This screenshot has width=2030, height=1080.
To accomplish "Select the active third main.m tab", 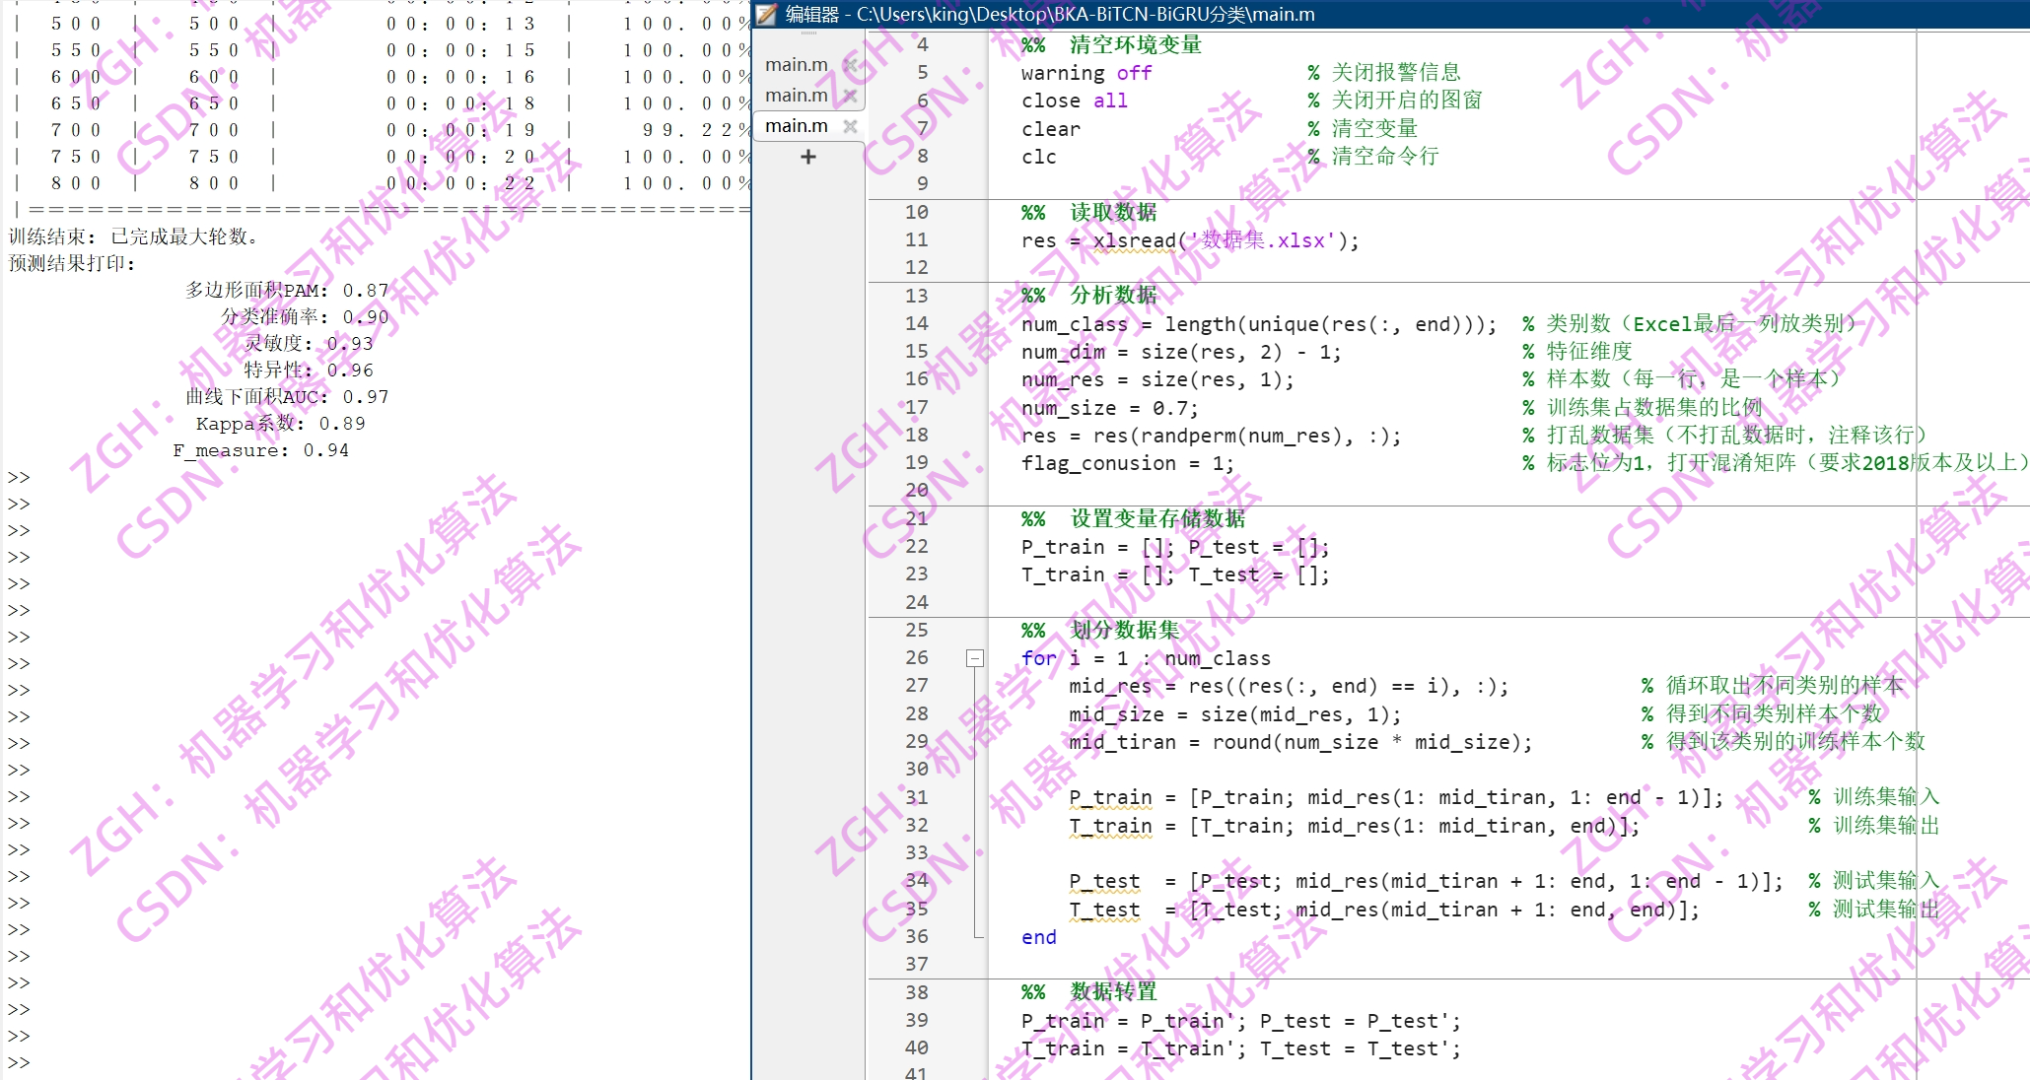I will [x=797, y=126].
